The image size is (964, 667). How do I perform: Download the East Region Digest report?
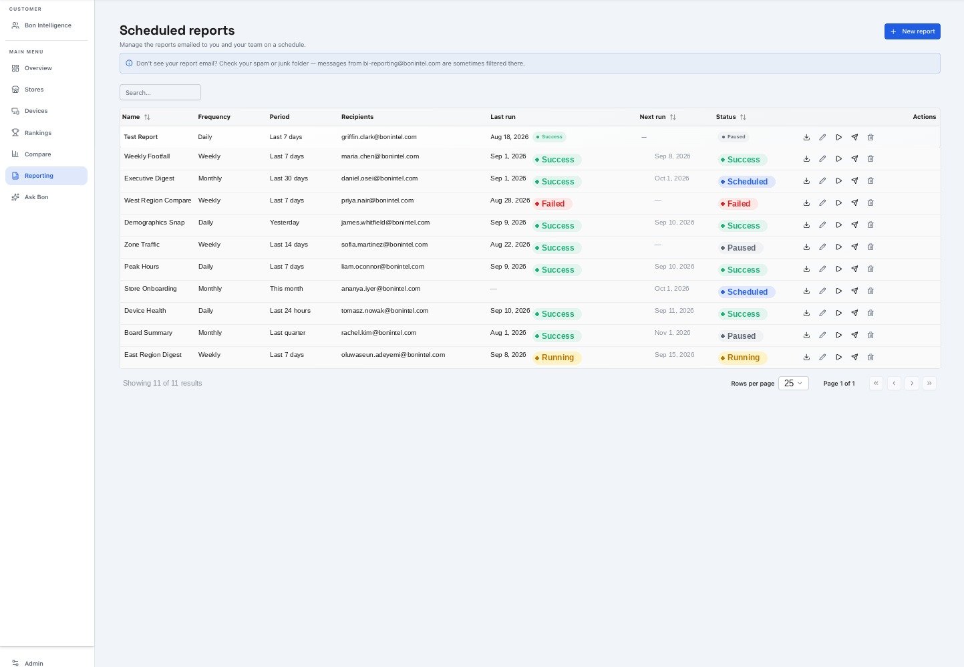click(806, 358)
